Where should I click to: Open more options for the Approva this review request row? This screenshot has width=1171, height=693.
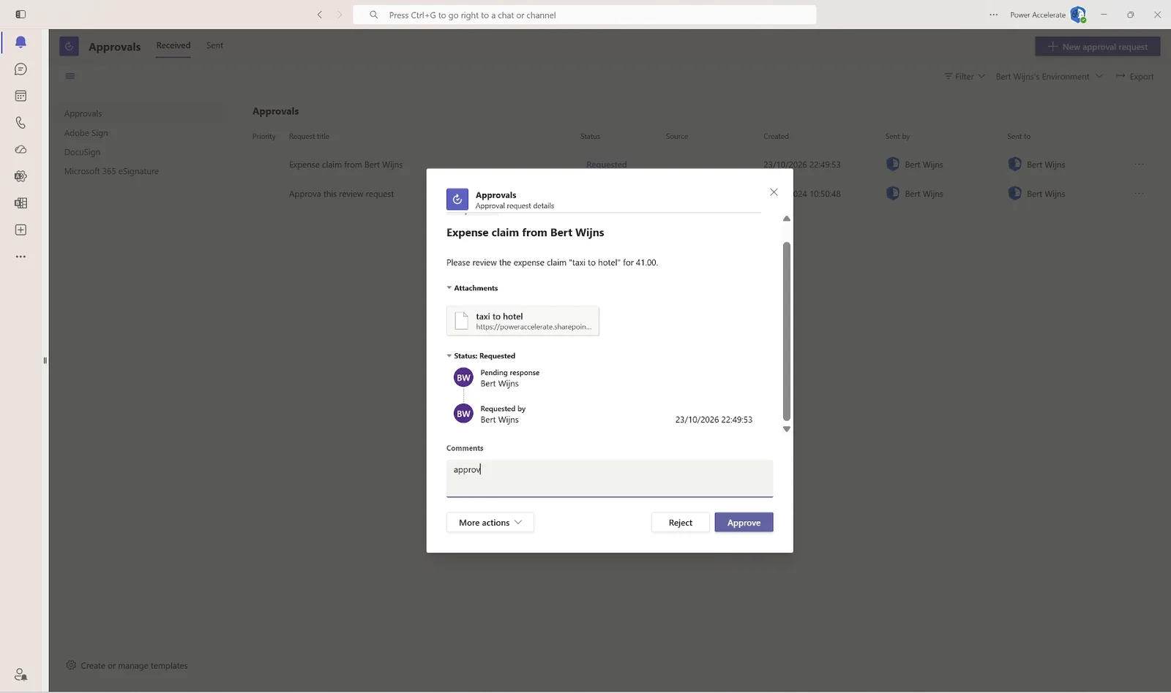pos(1140,194)
